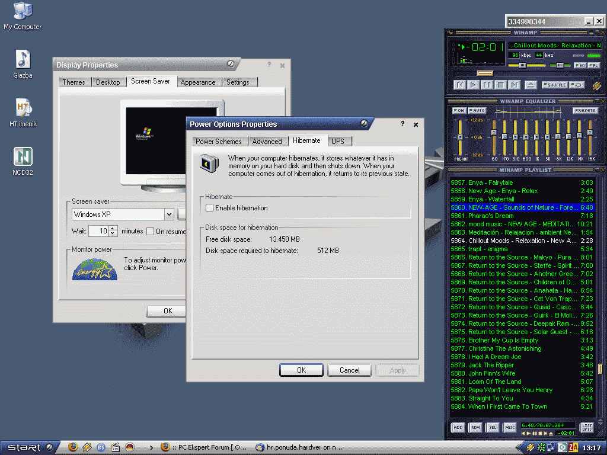Open equalizer PRESETS menu
The width and height of the screenshot is (607, 455).
pos(585,111)
